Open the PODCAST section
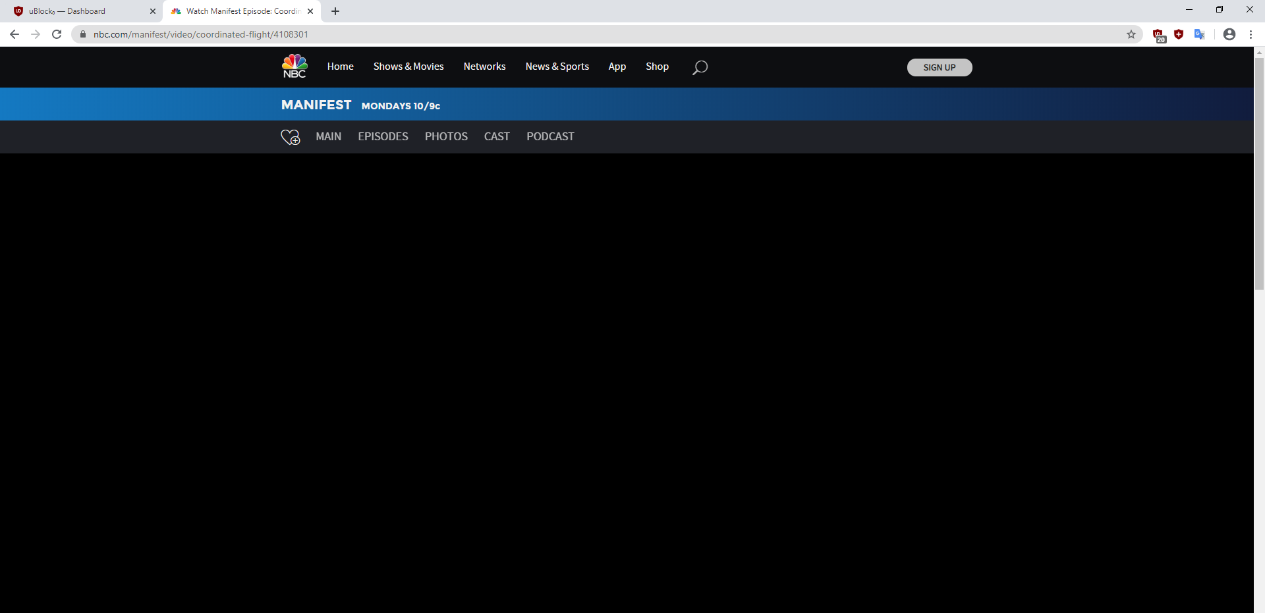Viewport: 1265px width, 613px height. pos(550,136)
